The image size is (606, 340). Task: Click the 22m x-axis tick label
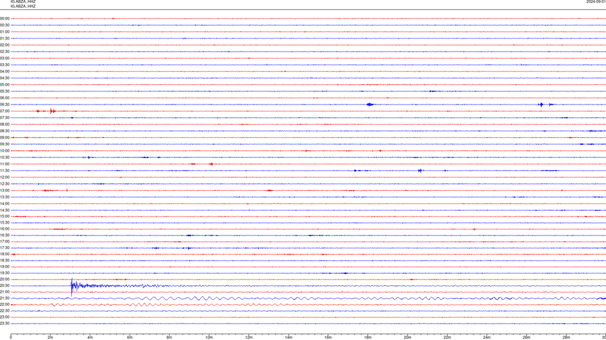447,337
